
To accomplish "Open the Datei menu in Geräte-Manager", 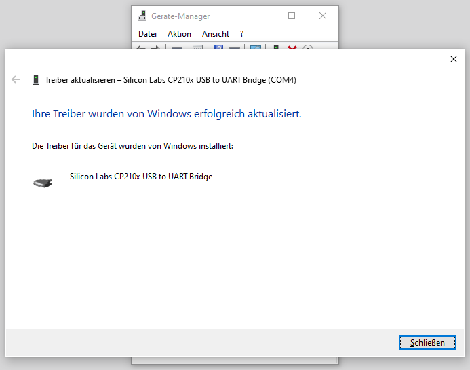I will 147,34.
